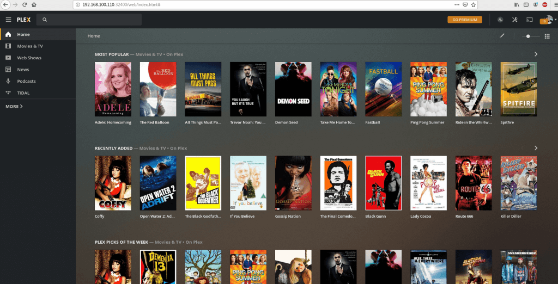This screenshot has height=284, width=558.
Task: Reload the page with browser refresh
Action: [25, 4]
